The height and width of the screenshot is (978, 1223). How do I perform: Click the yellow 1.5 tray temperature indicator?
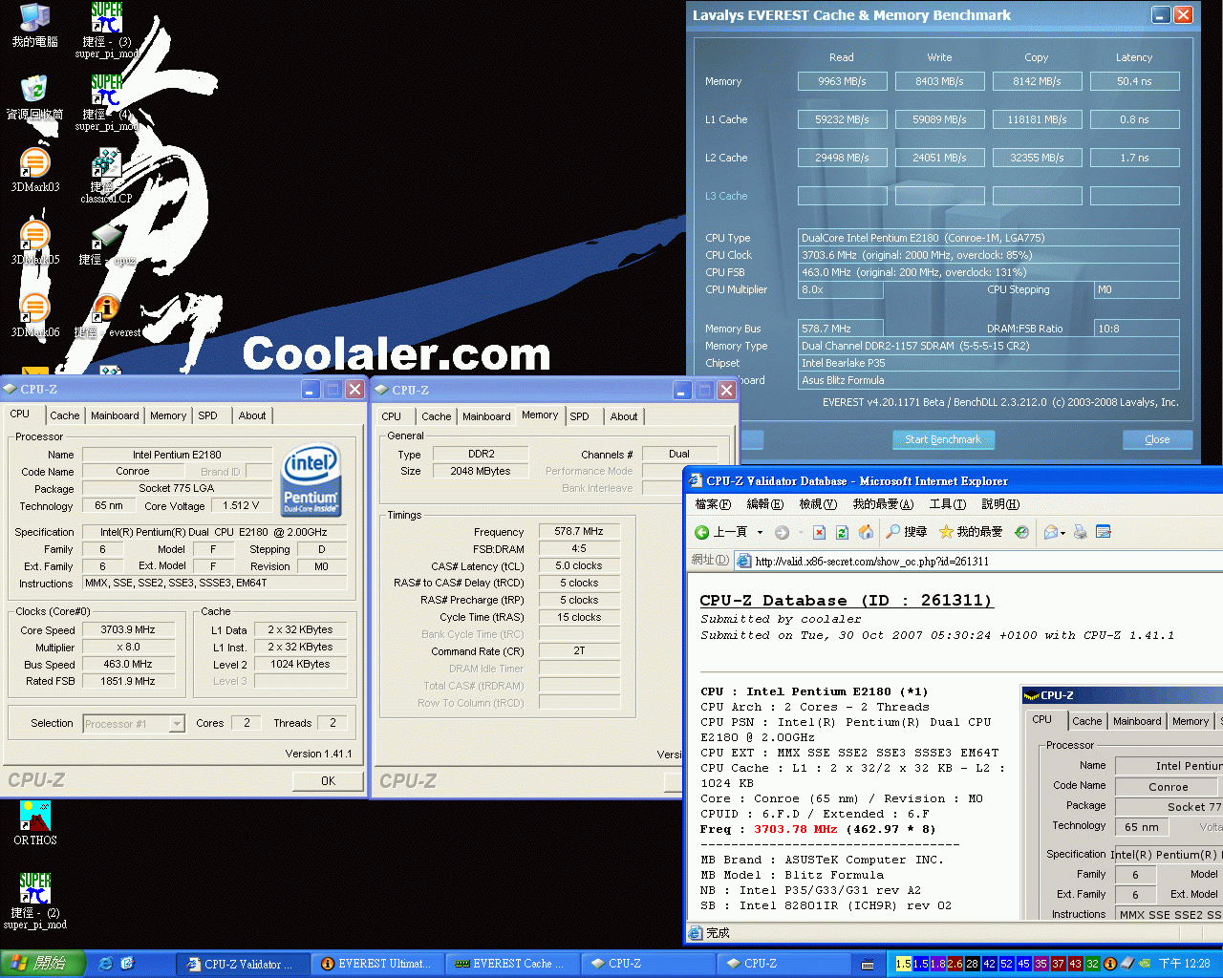[x=903, y=964]
